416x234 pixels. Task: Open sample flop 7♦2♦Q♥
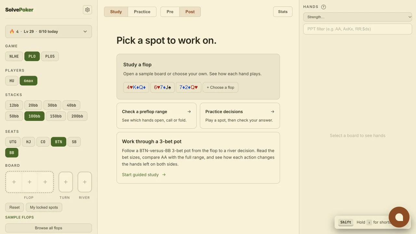[188, 87]
